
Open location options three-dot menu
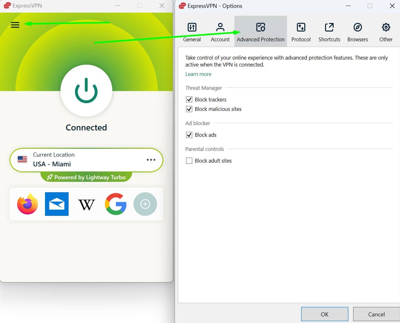[151, 160]
